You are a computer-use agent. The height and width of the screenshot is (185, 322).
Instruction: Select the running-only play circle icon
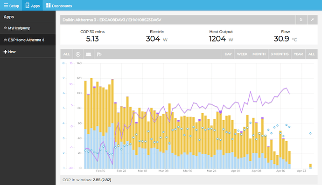78,54
